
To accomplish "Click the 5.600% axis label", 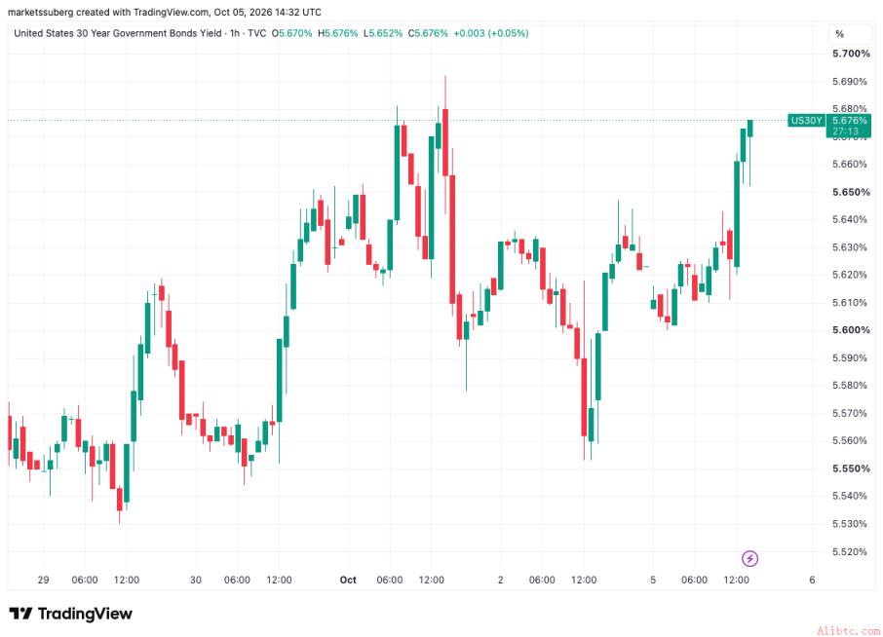I will [851, 330].
